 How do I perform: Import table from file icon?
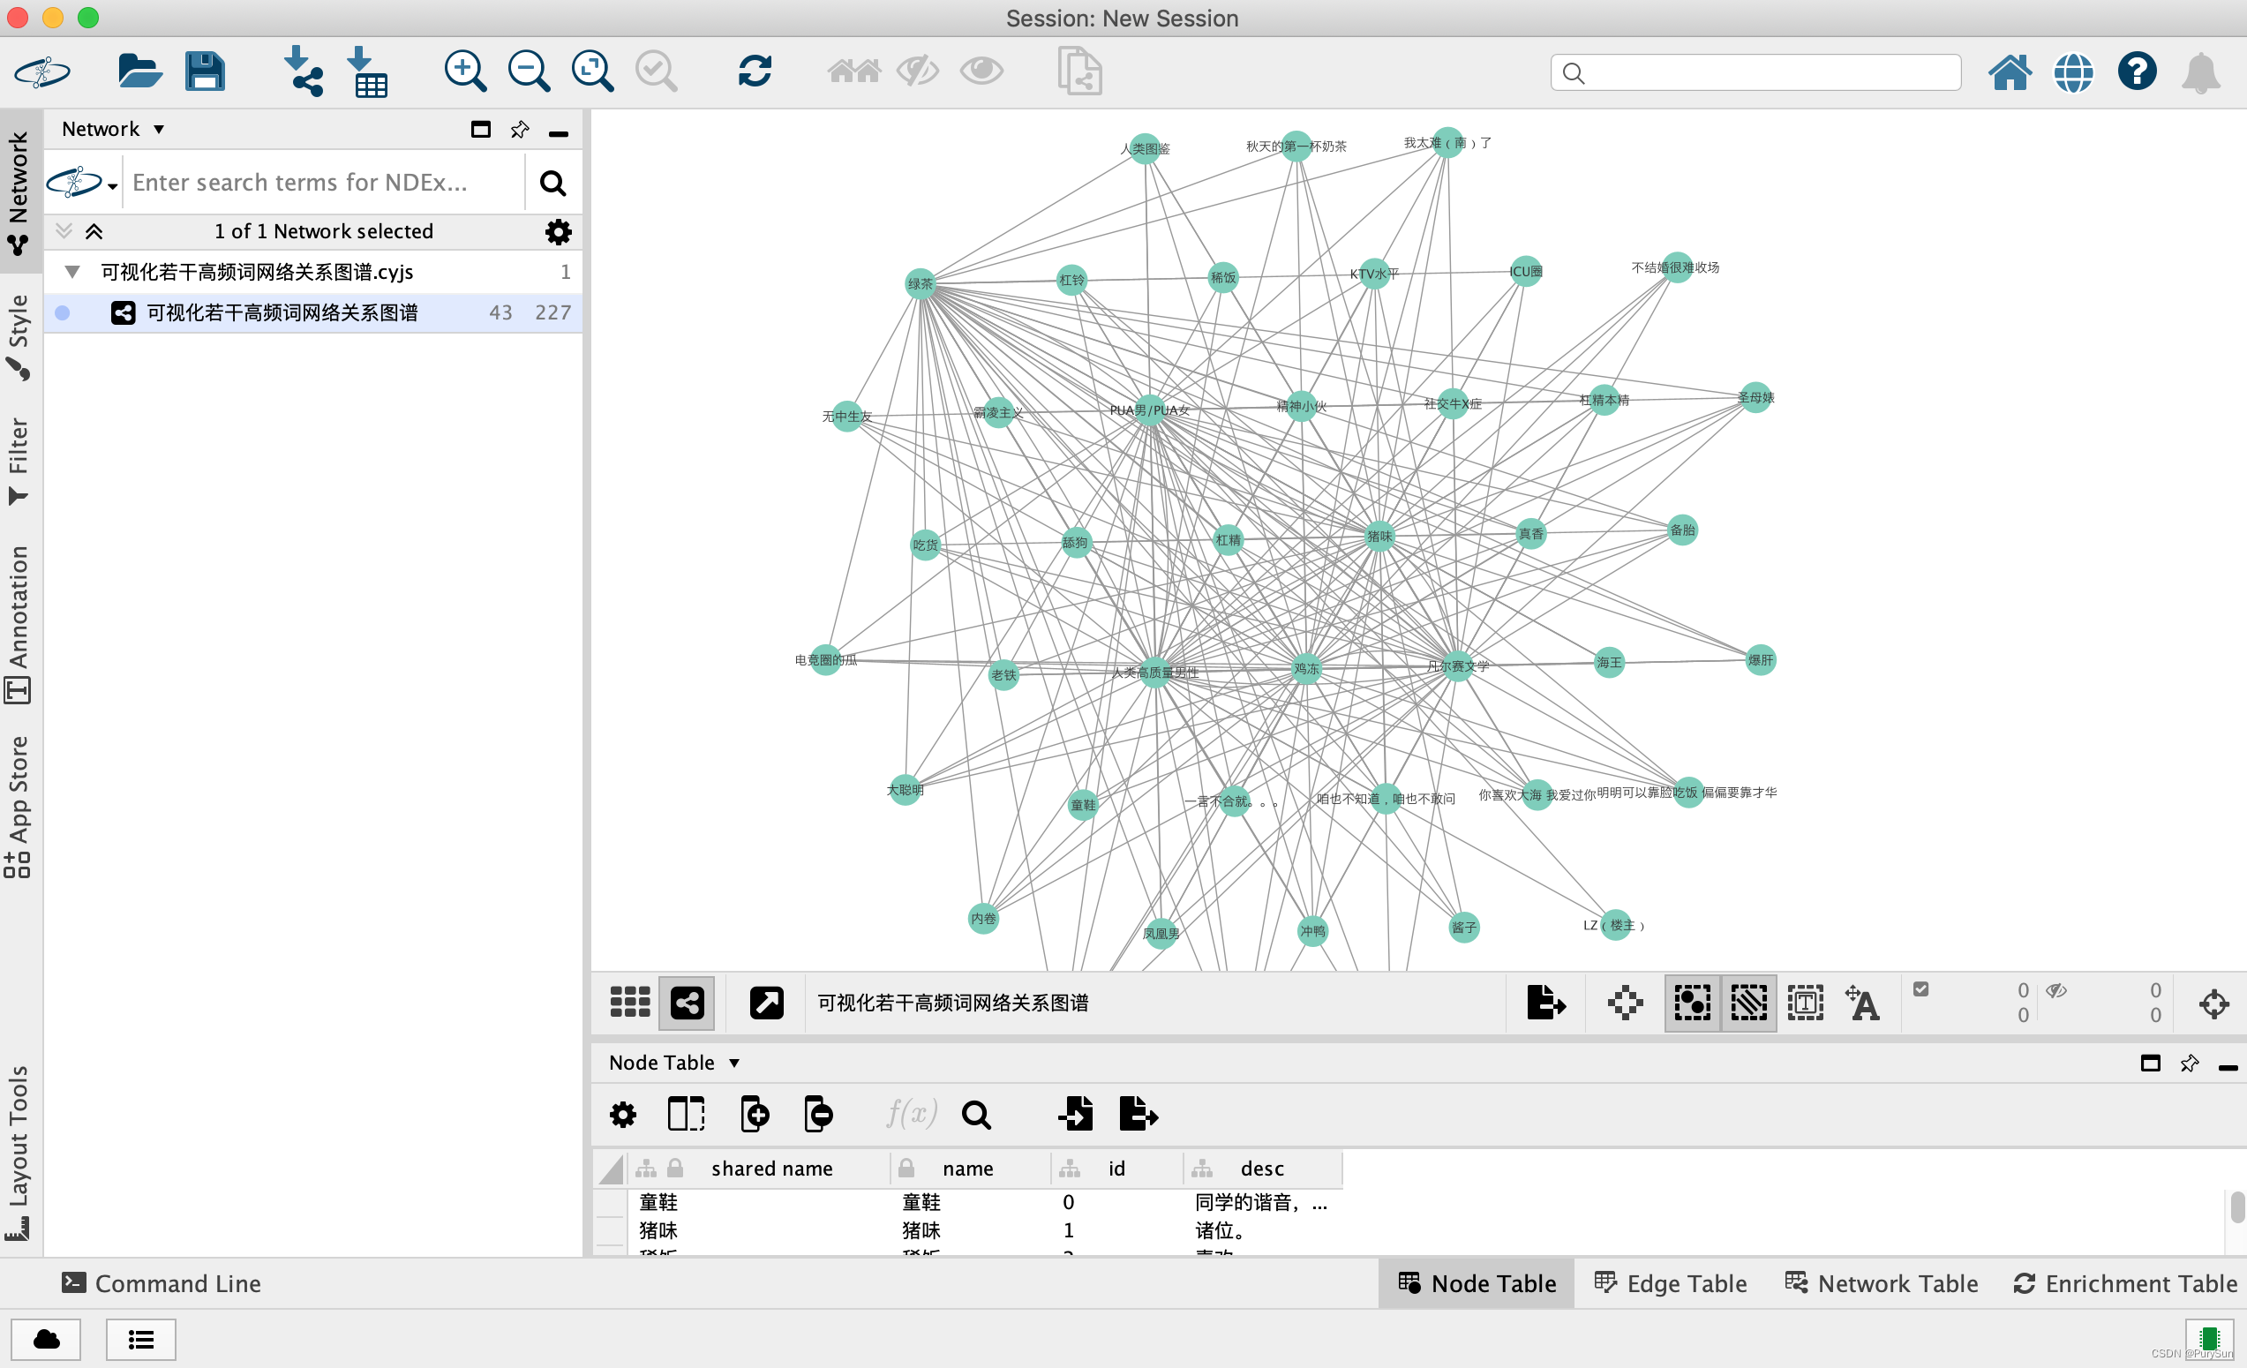pyautogui.click(x=367, y=71)
